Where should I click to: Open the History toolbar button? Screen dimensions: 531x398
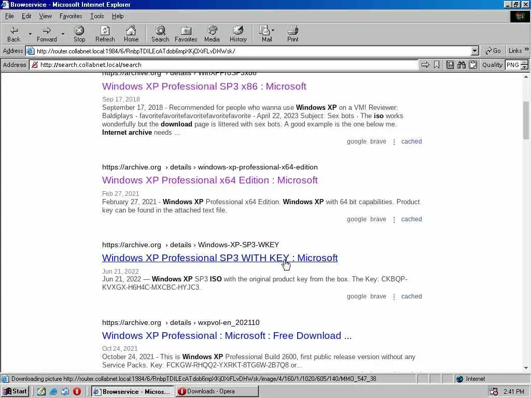coord(238,34)
